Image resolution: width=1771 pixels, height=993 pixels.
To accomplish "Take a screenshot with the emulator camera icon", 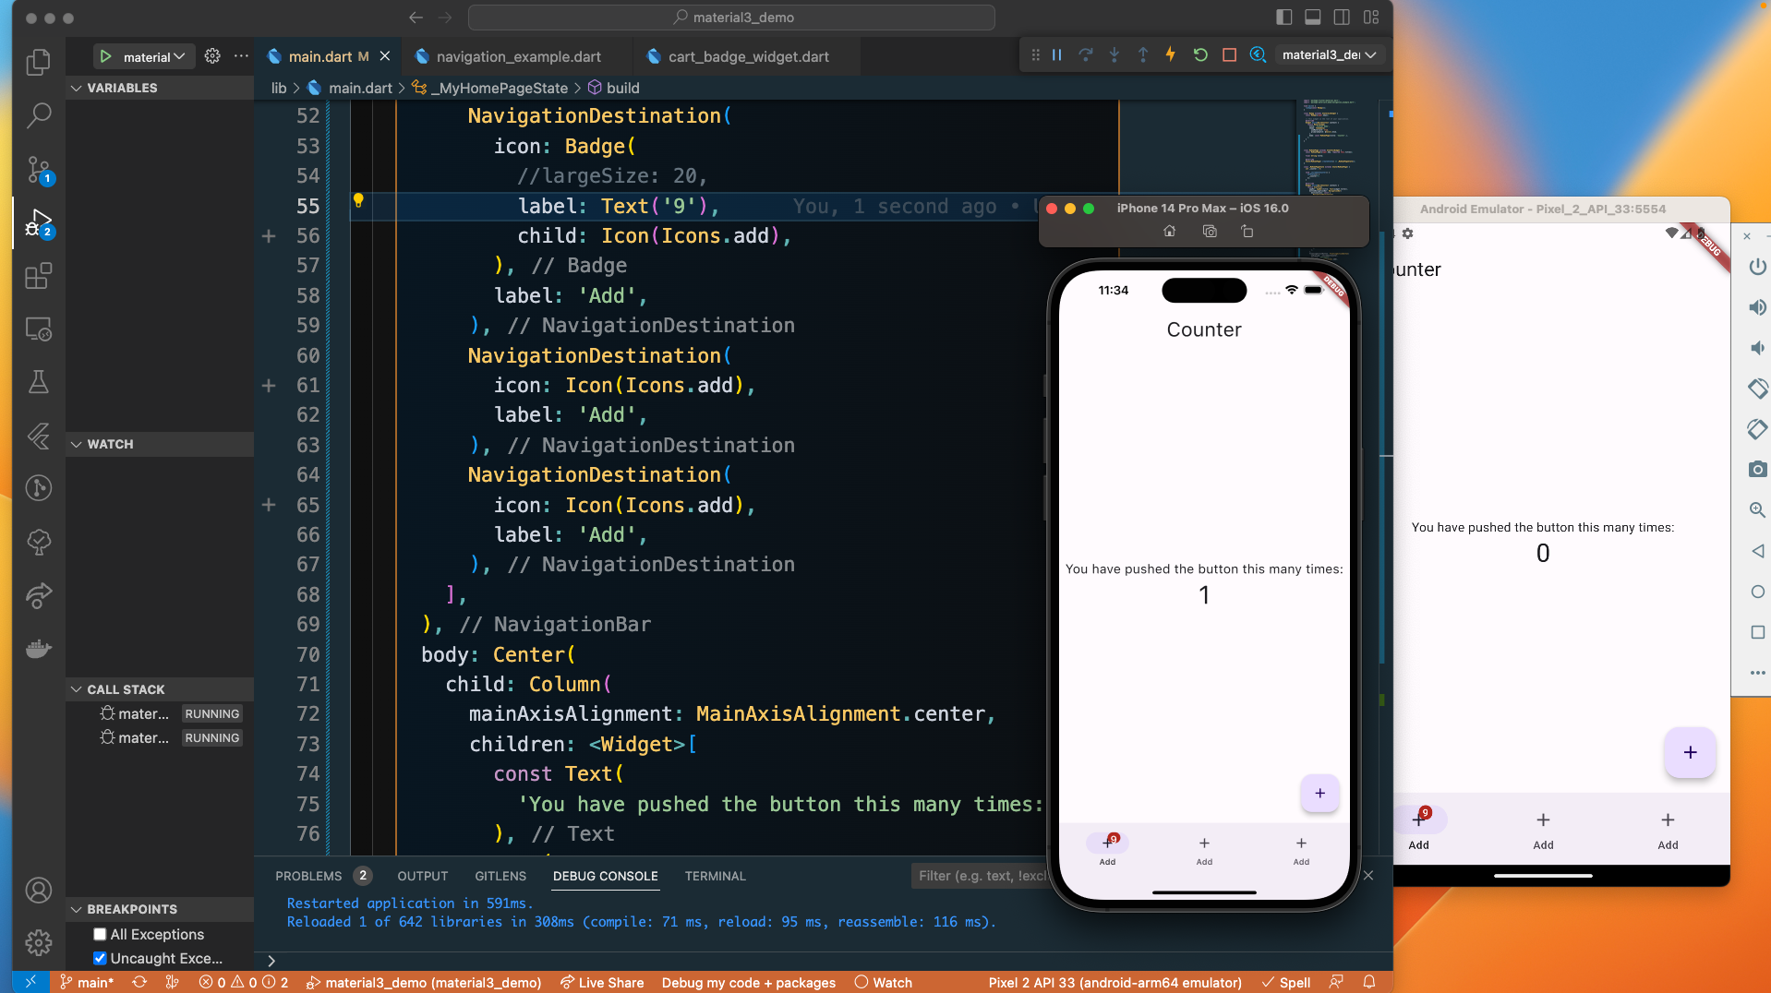I will (1757, 469).
